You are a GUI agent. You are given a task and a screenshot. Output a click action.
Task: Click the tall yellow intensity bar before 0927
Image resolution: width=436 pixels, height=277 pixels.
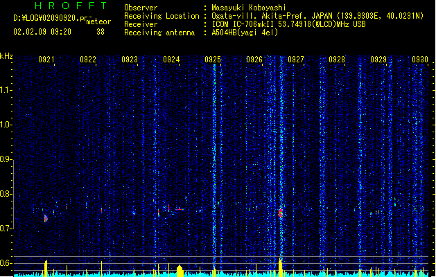[x=280, y=267]
